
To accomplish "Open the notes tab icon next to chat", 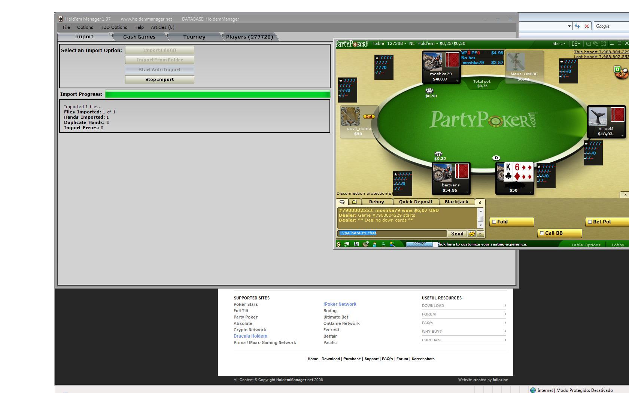I will [x=354, y=202].
